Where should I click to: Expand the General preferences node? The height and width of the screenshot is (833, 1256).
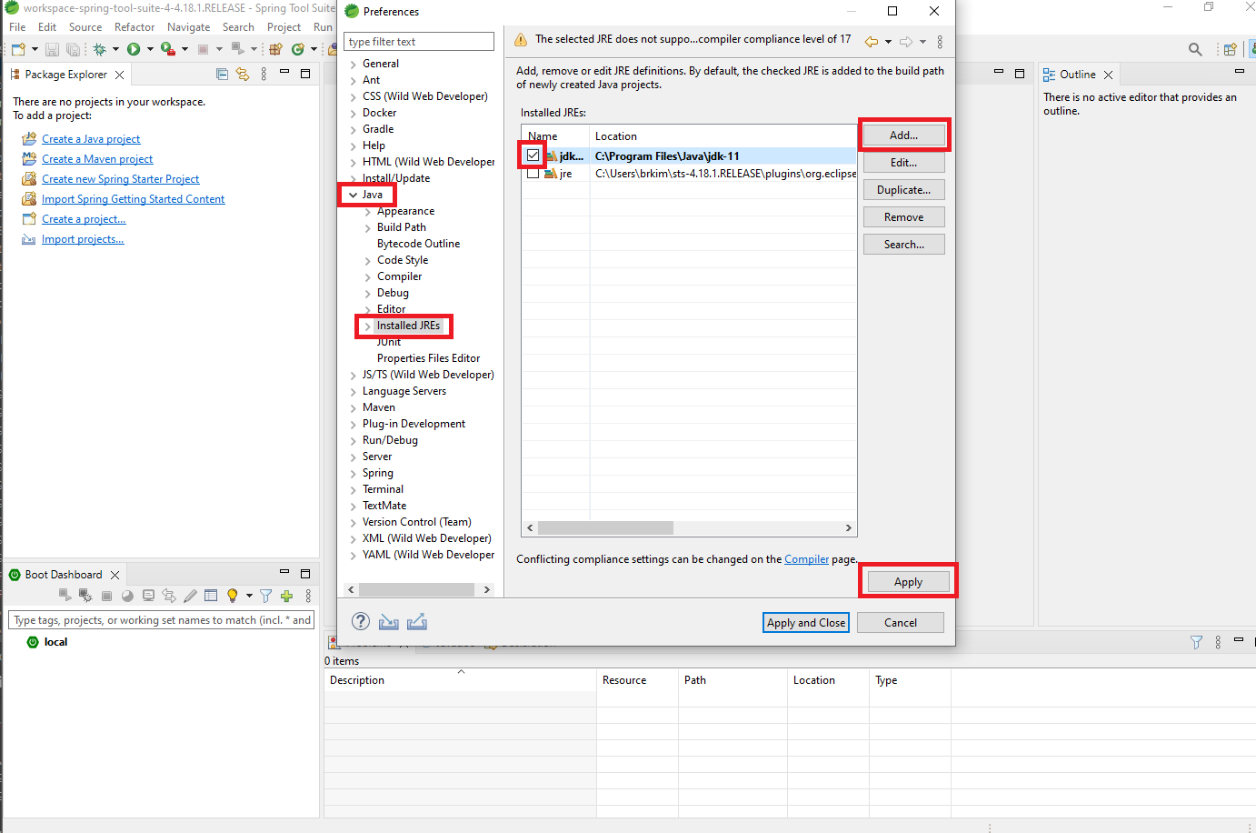354,64
